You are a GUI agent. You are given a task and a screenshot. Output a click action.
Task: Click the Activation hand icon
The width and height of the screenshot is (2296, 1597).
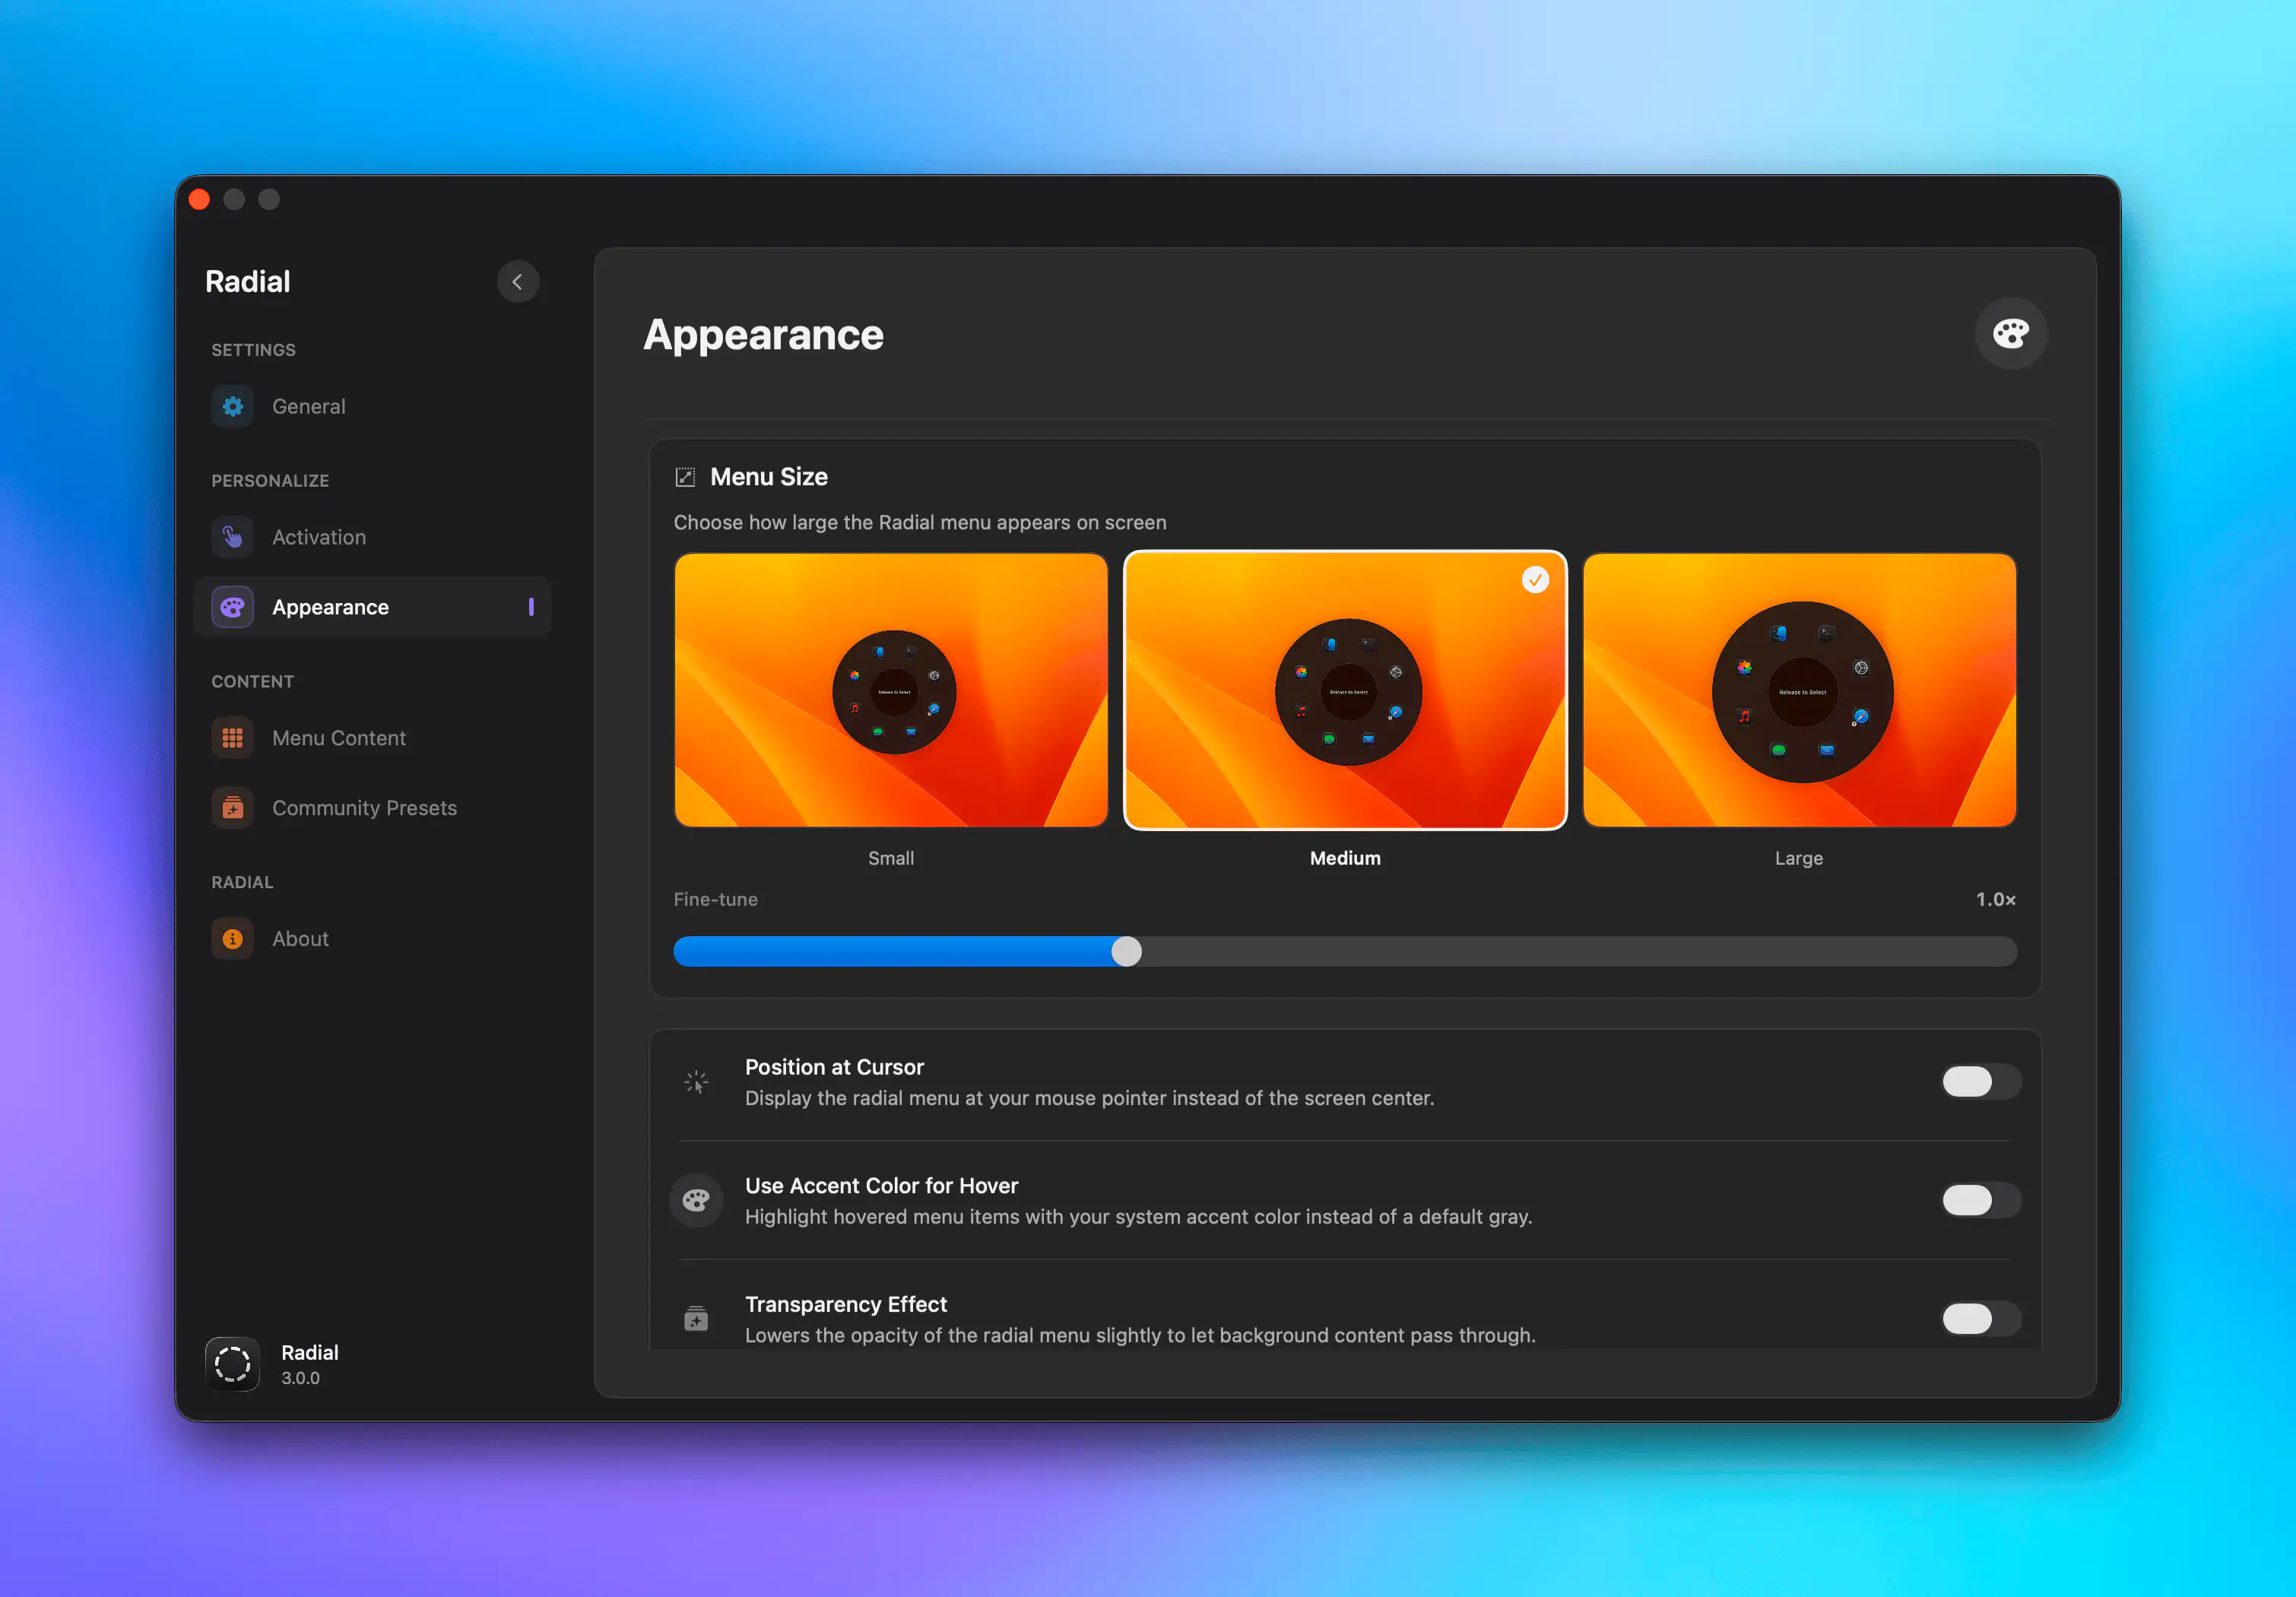(x=232, y=537)
